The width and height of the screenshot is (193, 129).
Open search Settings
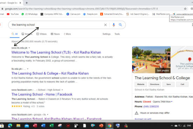pos(106,34)
